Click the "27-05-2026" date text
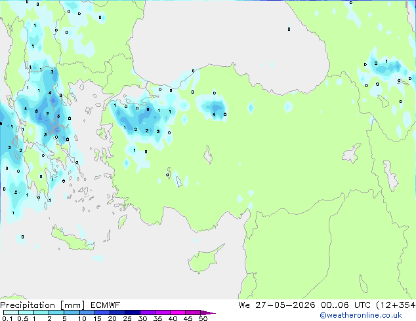Screen dimensions: 416x321 285,305
